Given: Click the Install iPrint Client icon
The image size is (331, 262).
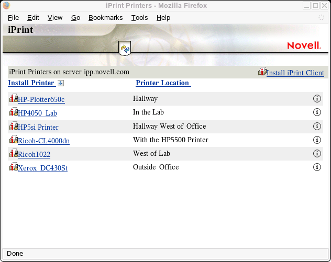Looking at the screenshot, I should pos(262,72).
